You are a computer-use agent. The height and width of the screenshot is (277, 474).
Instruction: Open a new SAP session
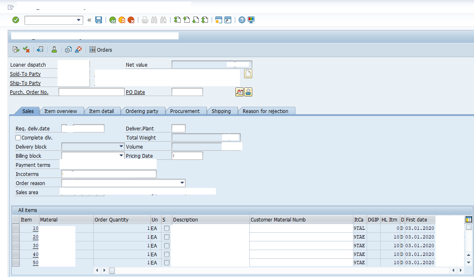click(x=218, y=19)
